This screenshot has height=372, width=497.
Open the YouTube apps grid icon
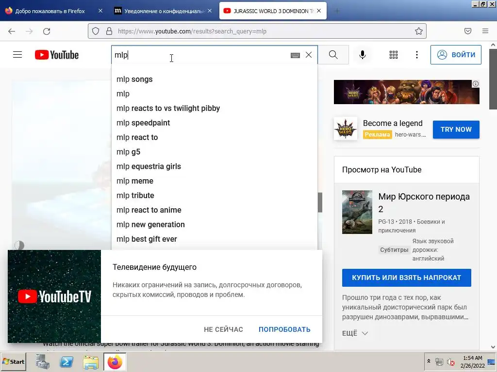click(x=393, y=55)
